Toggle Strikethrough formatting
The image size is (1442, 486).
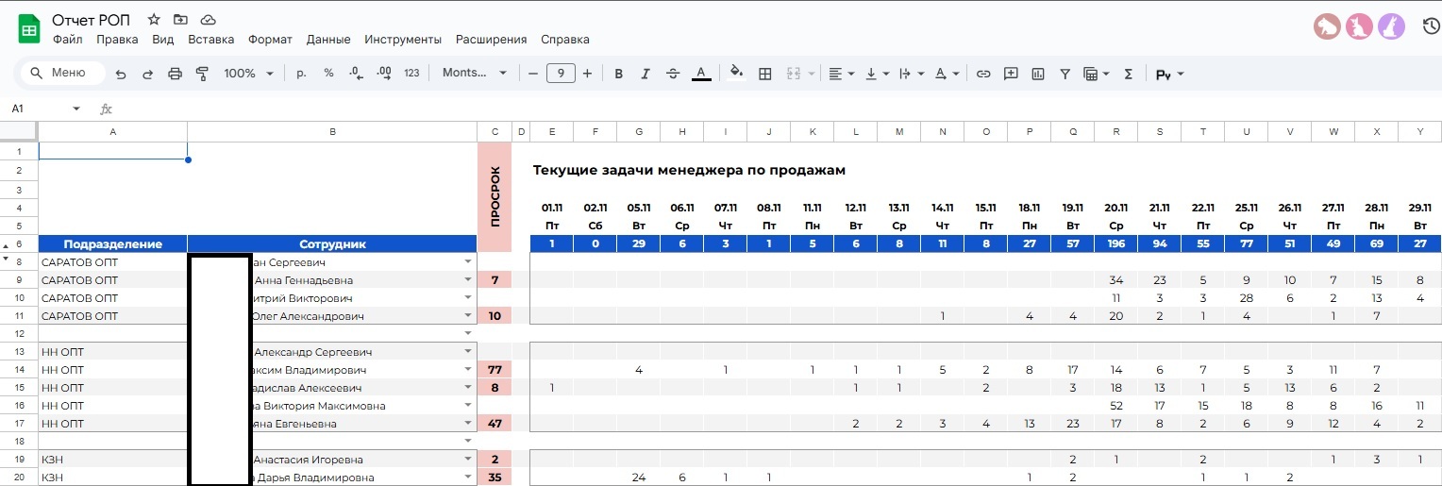(673, 74)
